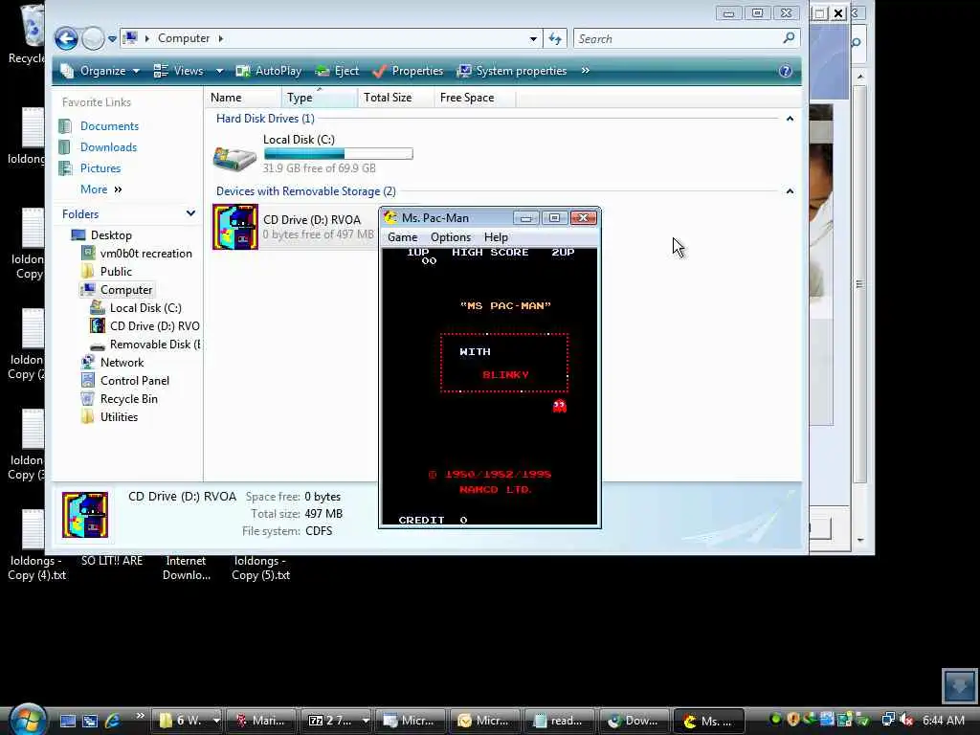This screenshot has height=735, width=980.
Task: Click the Back navigation arrow in Explorer
Action: click(x=66, y=38)
